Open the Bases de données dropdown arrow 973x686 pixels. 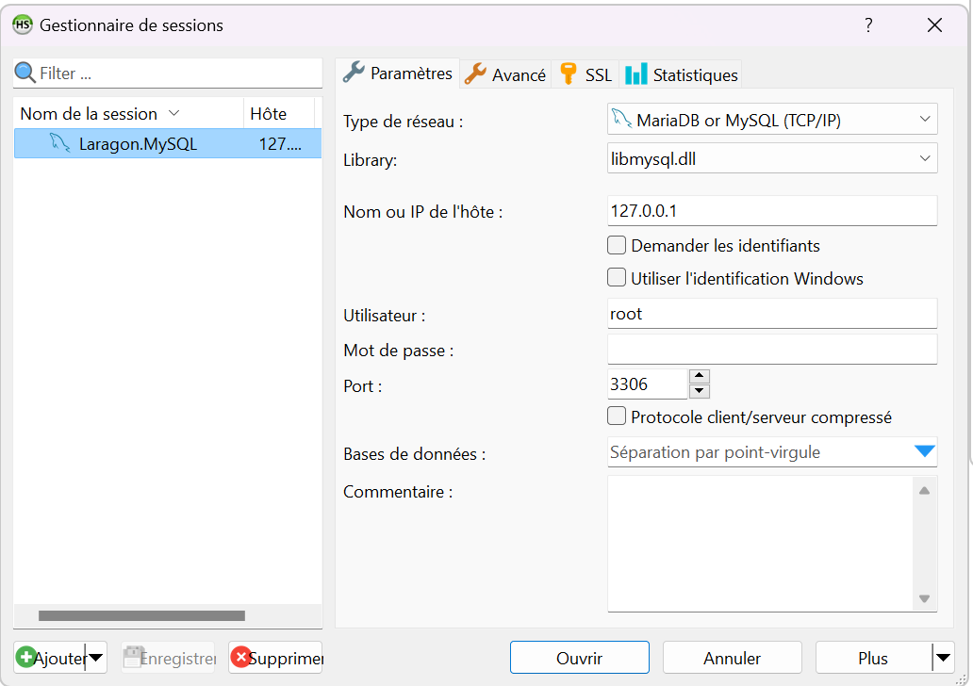point(924,452)
